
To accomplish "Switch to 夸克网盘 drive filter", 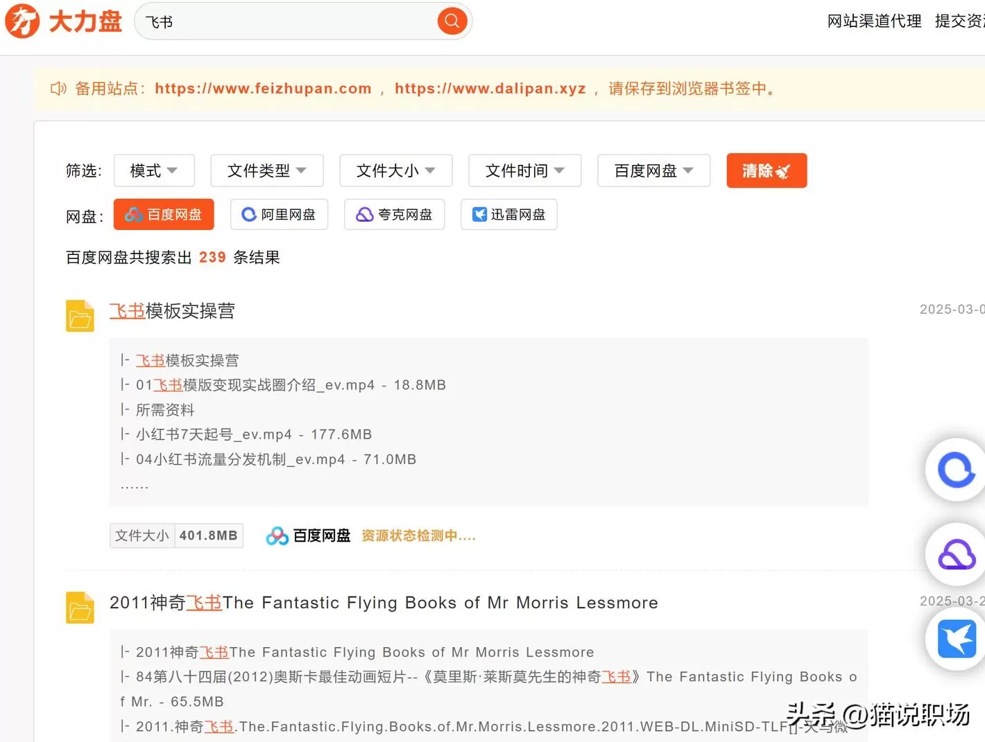I will pyautogui.click(x=394, y=215).
